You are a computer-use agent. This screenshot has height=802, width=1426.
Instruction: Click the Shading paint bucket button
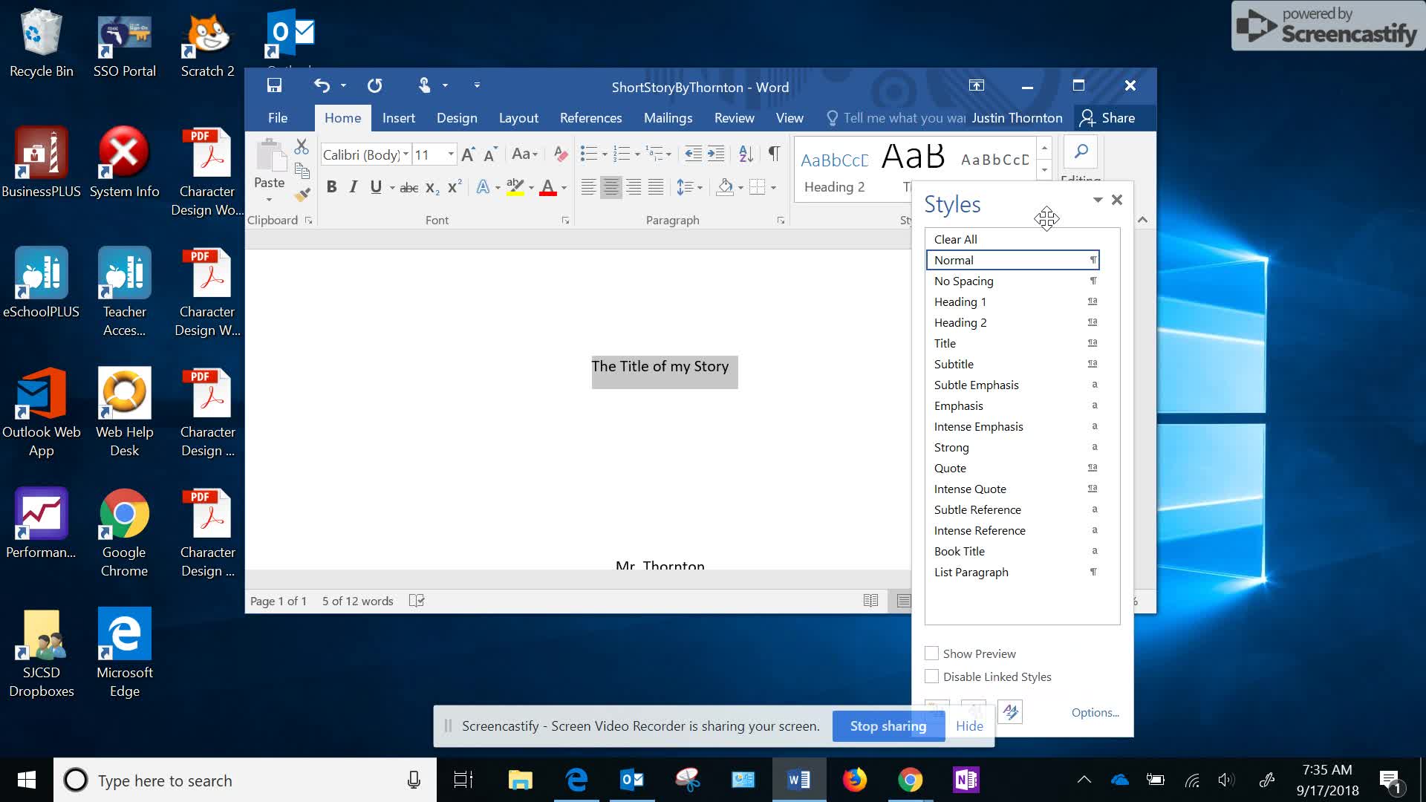[x=725, y=187]
